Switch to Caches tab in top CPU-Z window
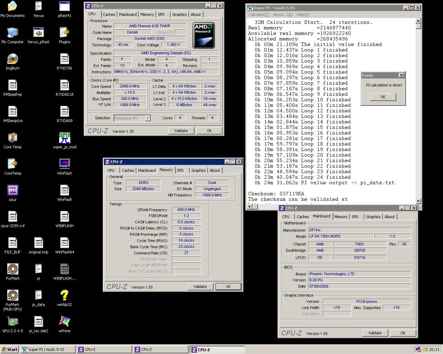Viewport: 443px width, 354px height. (109, 15)
